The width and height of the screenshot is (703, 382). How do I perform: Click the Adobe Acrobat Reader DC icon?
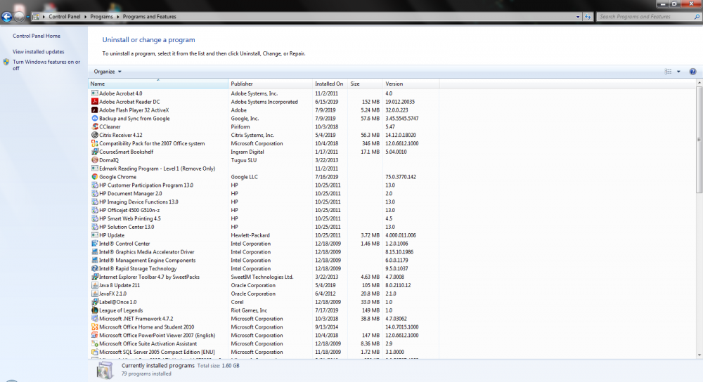pyautogui.click(x=94, y=102)
